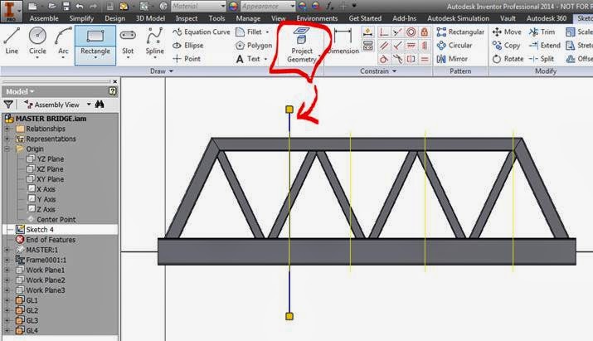Expand the Frame0001:1 node

pos(7,260)
